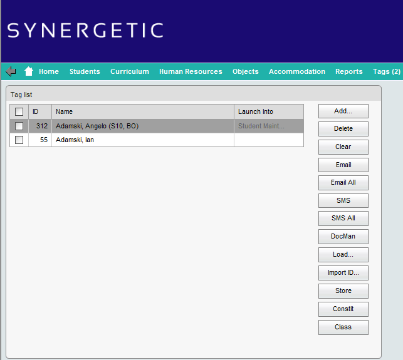Click the ID cell 312
403x360 pixels.
(x=40, y=126)
